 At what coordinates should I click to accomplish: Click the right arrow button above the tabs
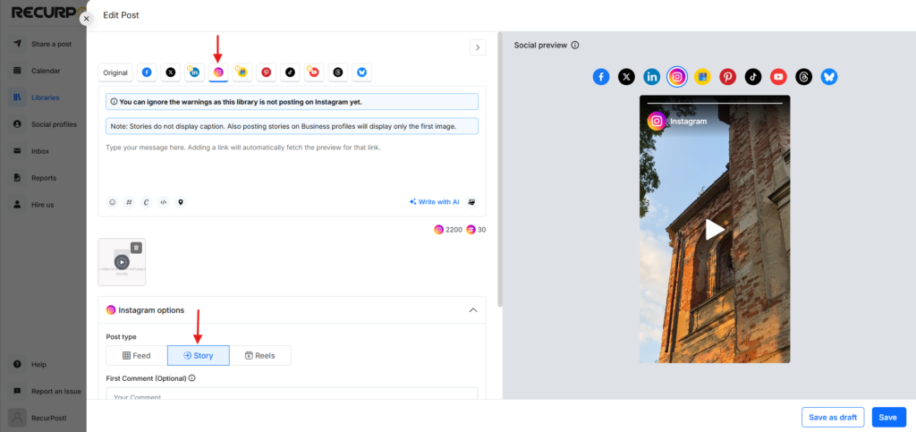click(478, 47)
